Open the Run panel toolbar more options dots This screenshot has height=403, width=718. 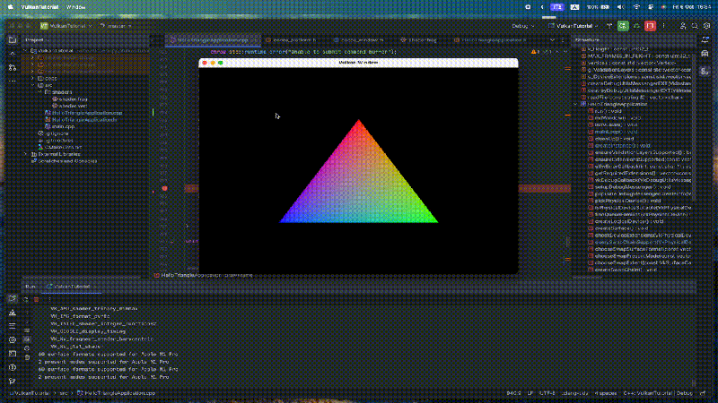pos(49,300)
